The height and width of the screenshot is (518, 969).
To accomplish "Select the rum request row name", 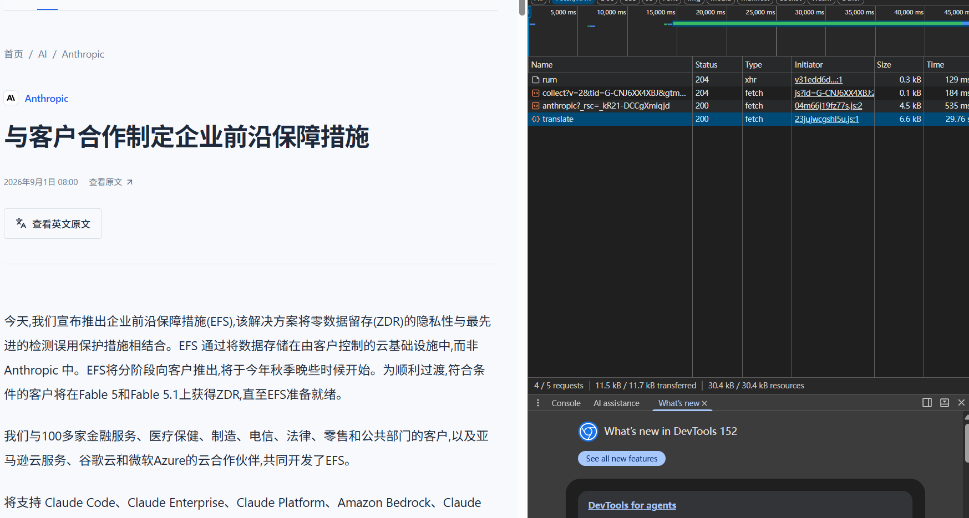I will tap(550, 80).
